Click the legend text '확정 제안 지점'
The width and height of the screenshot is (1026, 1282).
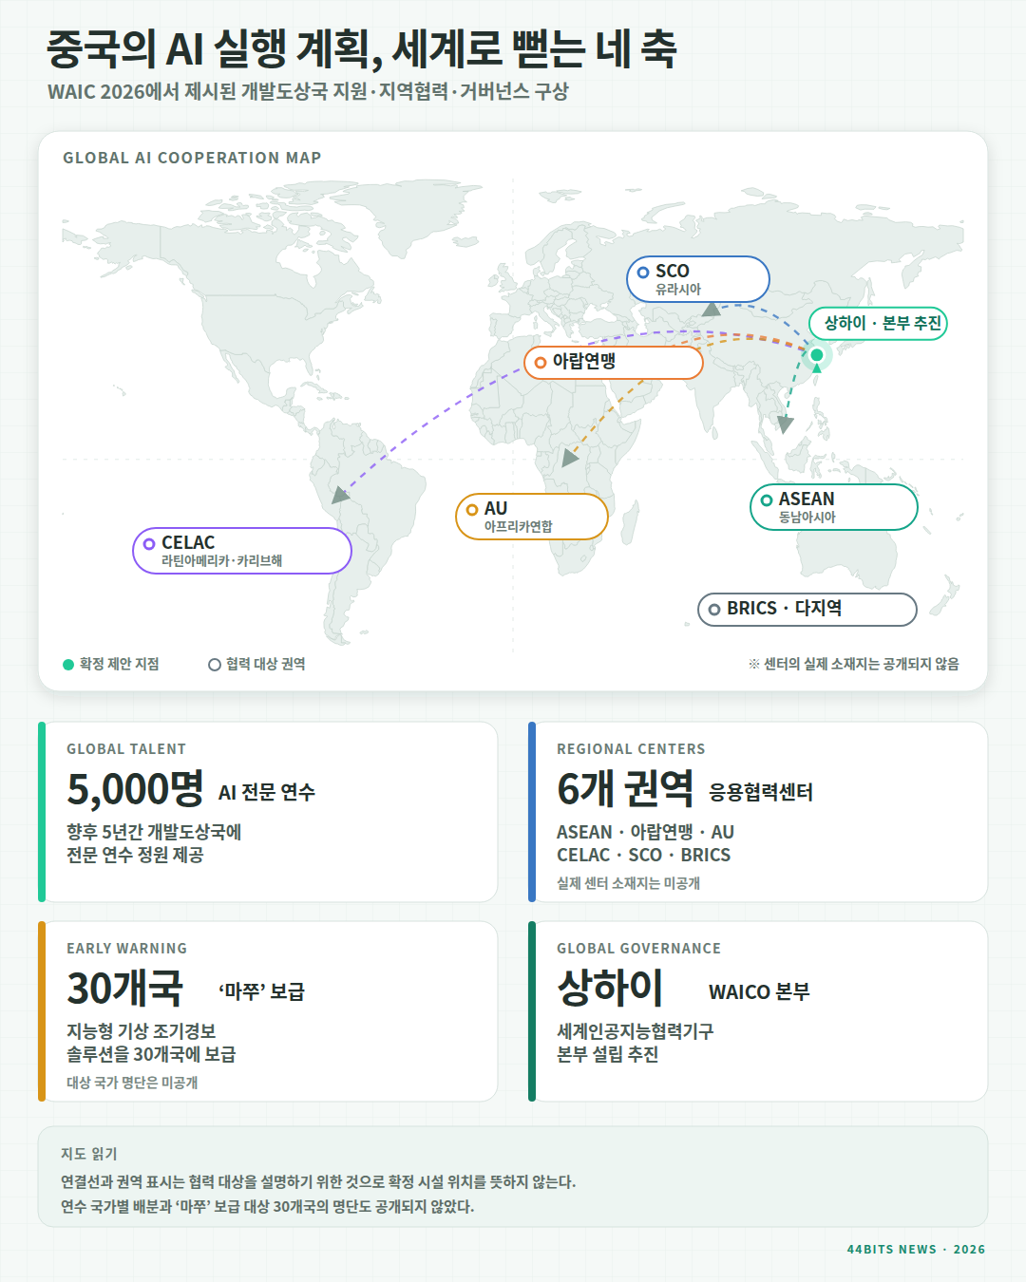[120, 665]
